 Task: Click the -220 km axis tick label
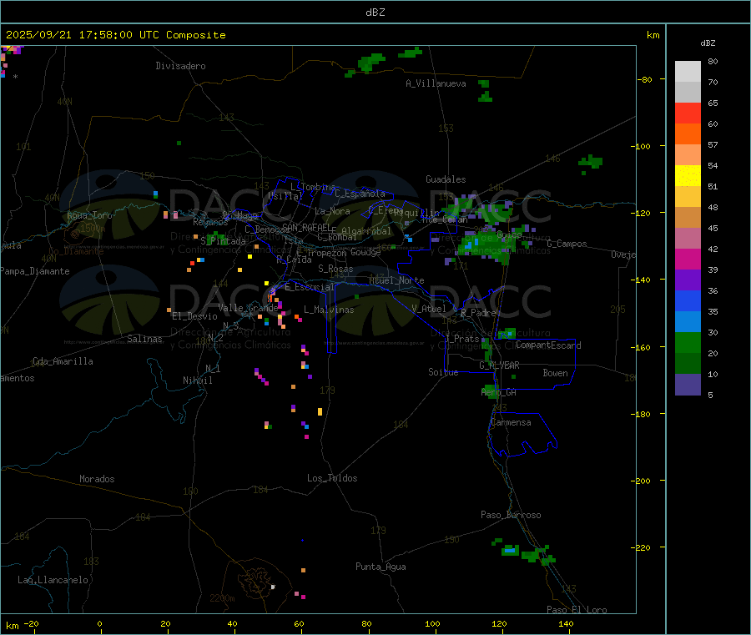pos(643,548)
